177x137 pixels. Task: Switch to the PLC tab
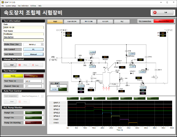(x=122, y=22)
